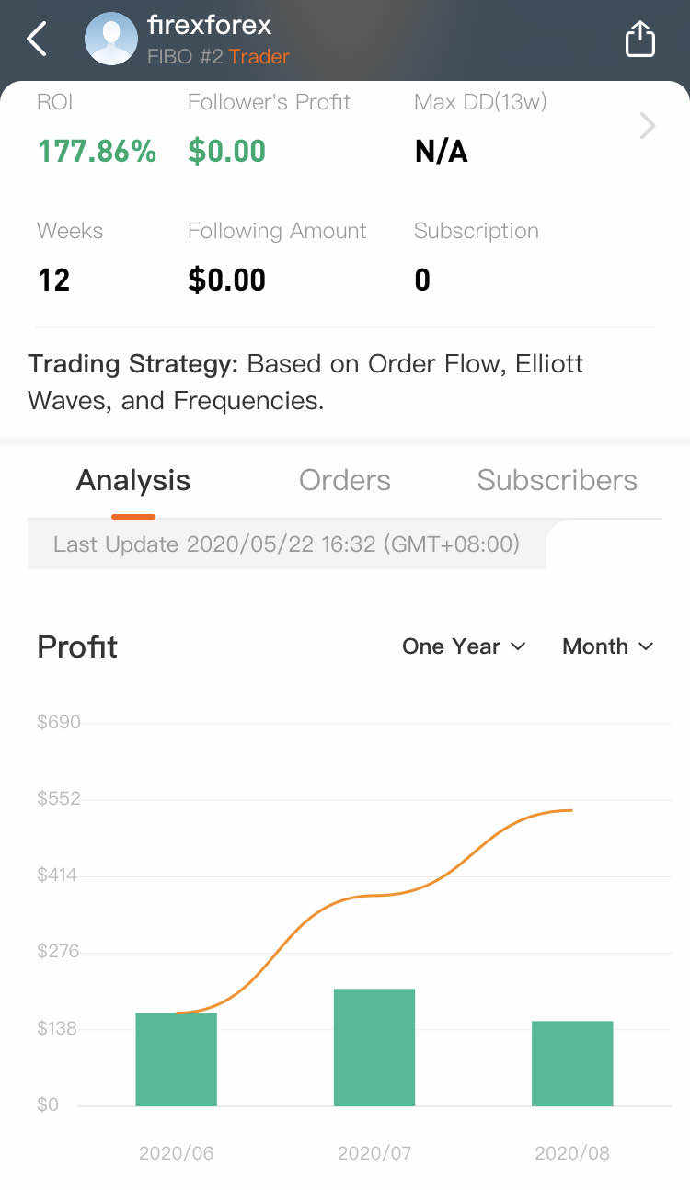
Task: Tap the firexforex username
Action: [209, 26]
